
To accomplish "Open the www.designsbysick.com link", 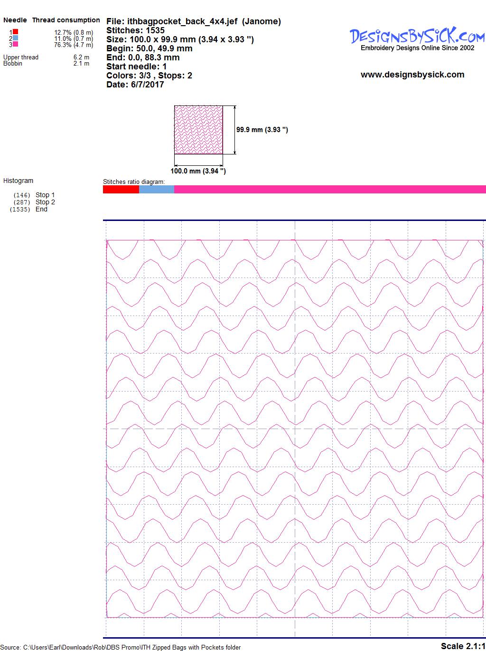I will pyautogui.click(x=412, y=75).
